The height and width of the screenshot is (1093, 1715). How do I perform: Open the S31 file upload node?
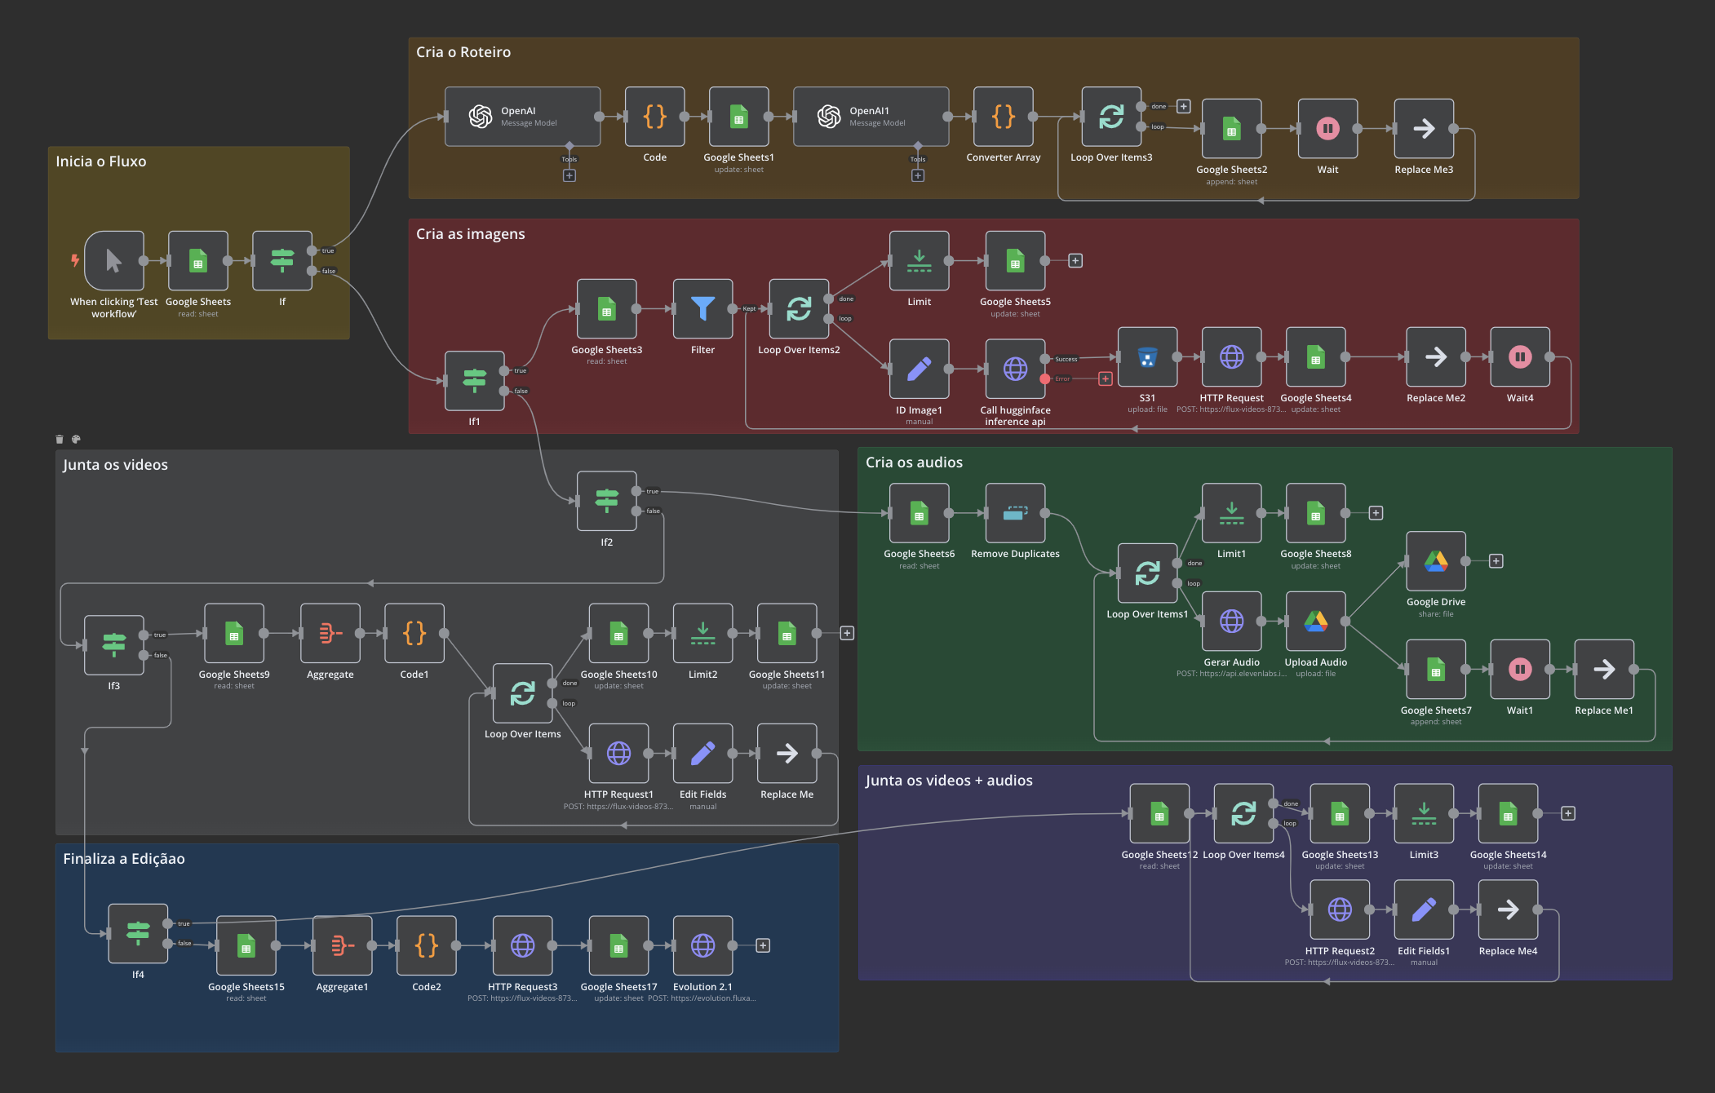tap(1147, 357)
